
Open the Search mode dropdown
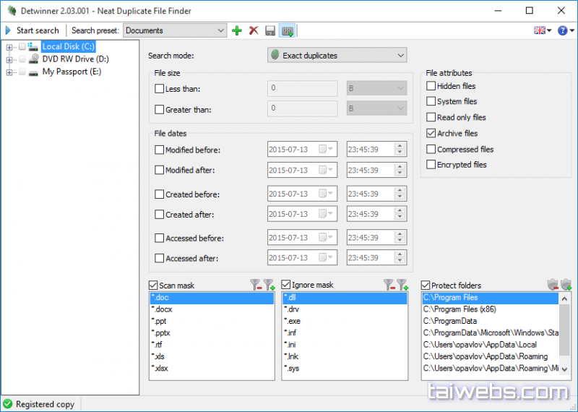pyautogui.click(x=337, y=55)
